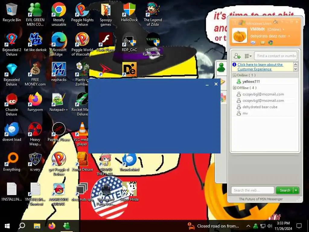The width and height of the screenshot is (309, 232).
Task: Open the notification center icon
Action: (299, 226)
